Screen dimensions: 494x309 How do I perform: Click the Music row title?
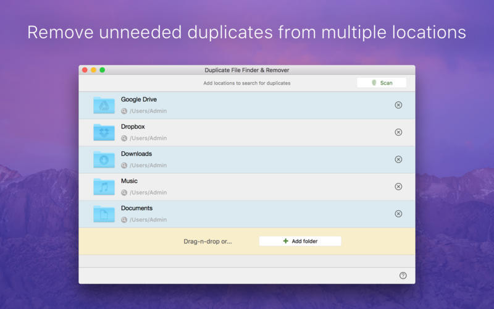click(x=129, y=181)
